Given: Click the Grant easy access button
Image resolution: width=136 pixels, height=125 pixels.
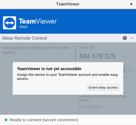Looking at the screenshot, I should click(x=103, y=87).
